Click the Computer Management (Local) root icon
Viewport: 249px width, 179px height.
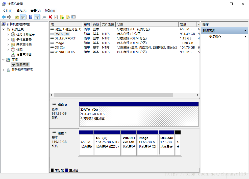[4, 24]
